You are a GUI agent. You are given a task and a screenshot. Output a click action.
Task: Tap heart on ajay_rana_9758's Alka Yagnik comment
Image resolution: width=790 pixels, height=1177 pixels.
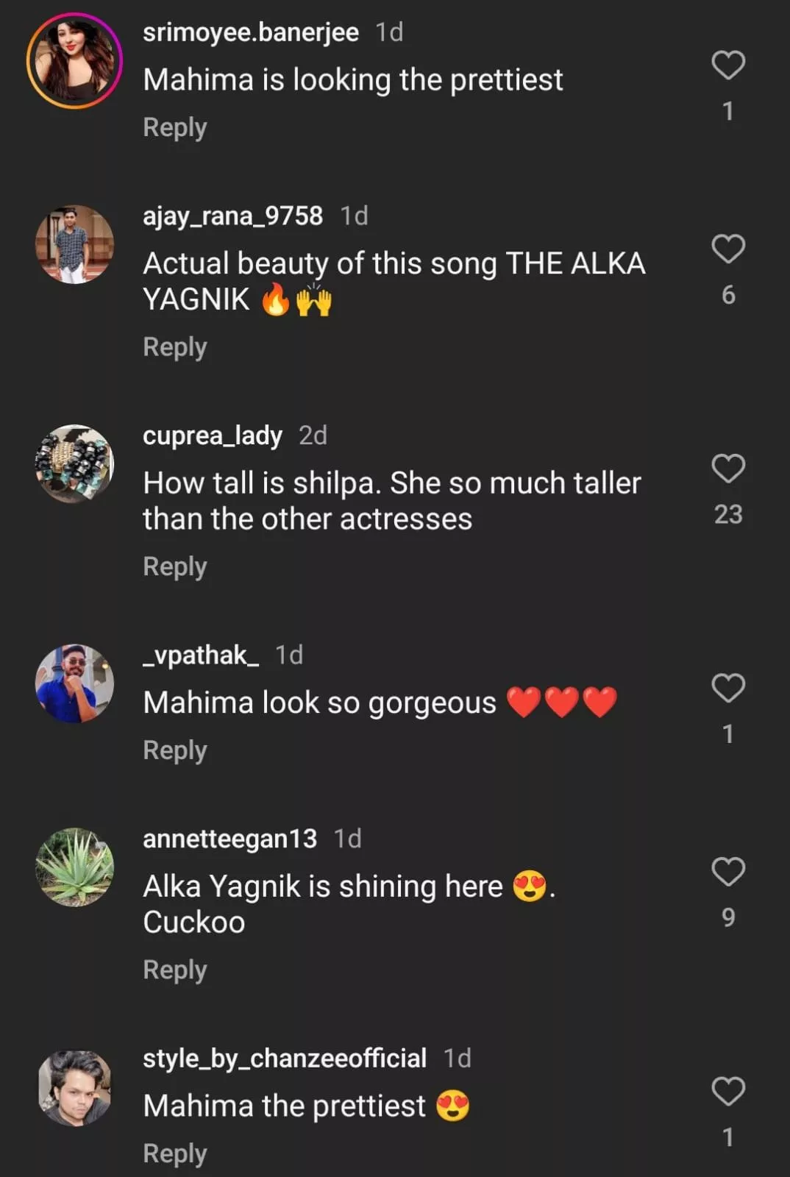pos(728,249)
